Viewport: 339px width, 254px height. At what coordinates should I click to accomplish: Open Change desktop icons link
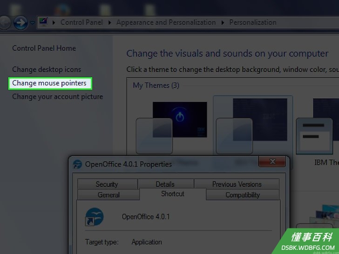(47, 69)
